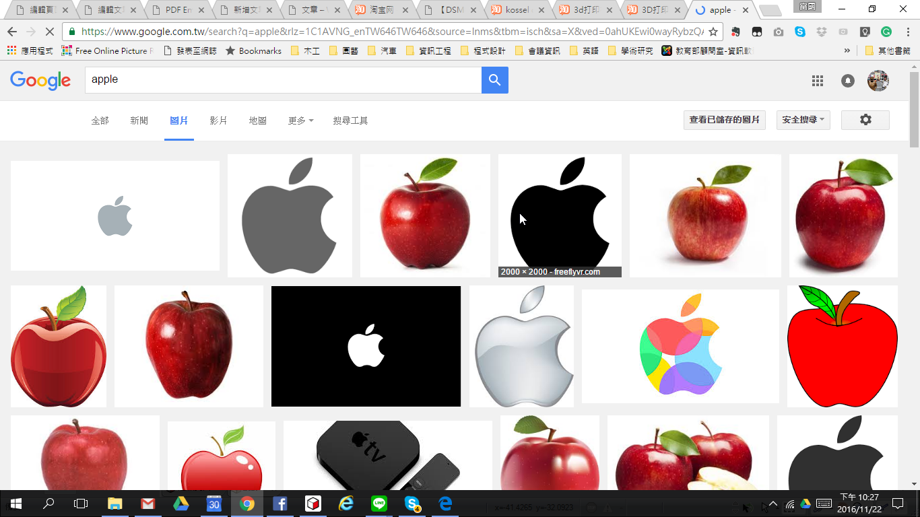This screenshot has width=920, height=517.
Task: Open File Explorer from the taskbar
Action: click(x=114, y=504)
